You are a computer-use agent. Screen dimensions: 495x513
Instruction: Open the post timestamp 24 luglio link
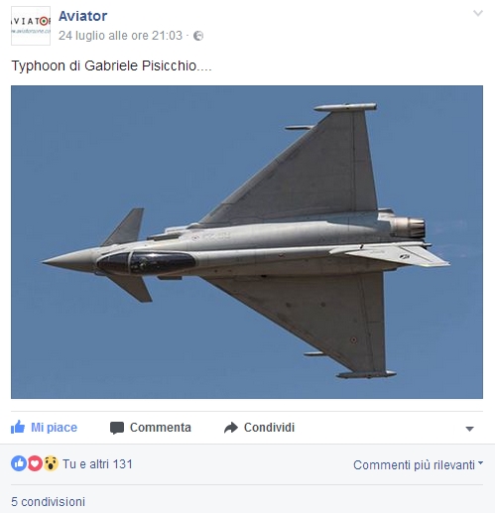coord(120,36)
